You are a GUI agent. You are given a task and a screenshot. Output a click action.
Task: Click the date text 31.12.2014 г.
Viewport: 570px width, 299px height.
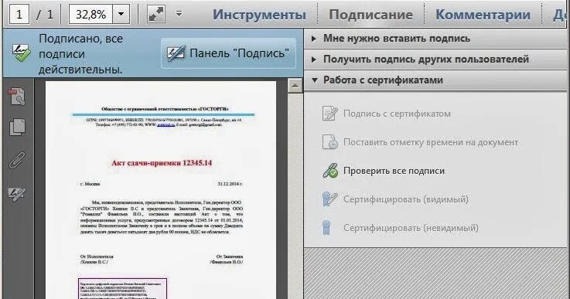coord(230,184)
